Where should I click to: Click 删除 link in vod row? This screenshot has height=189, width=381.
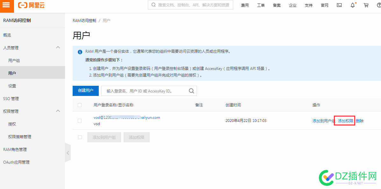360,121
